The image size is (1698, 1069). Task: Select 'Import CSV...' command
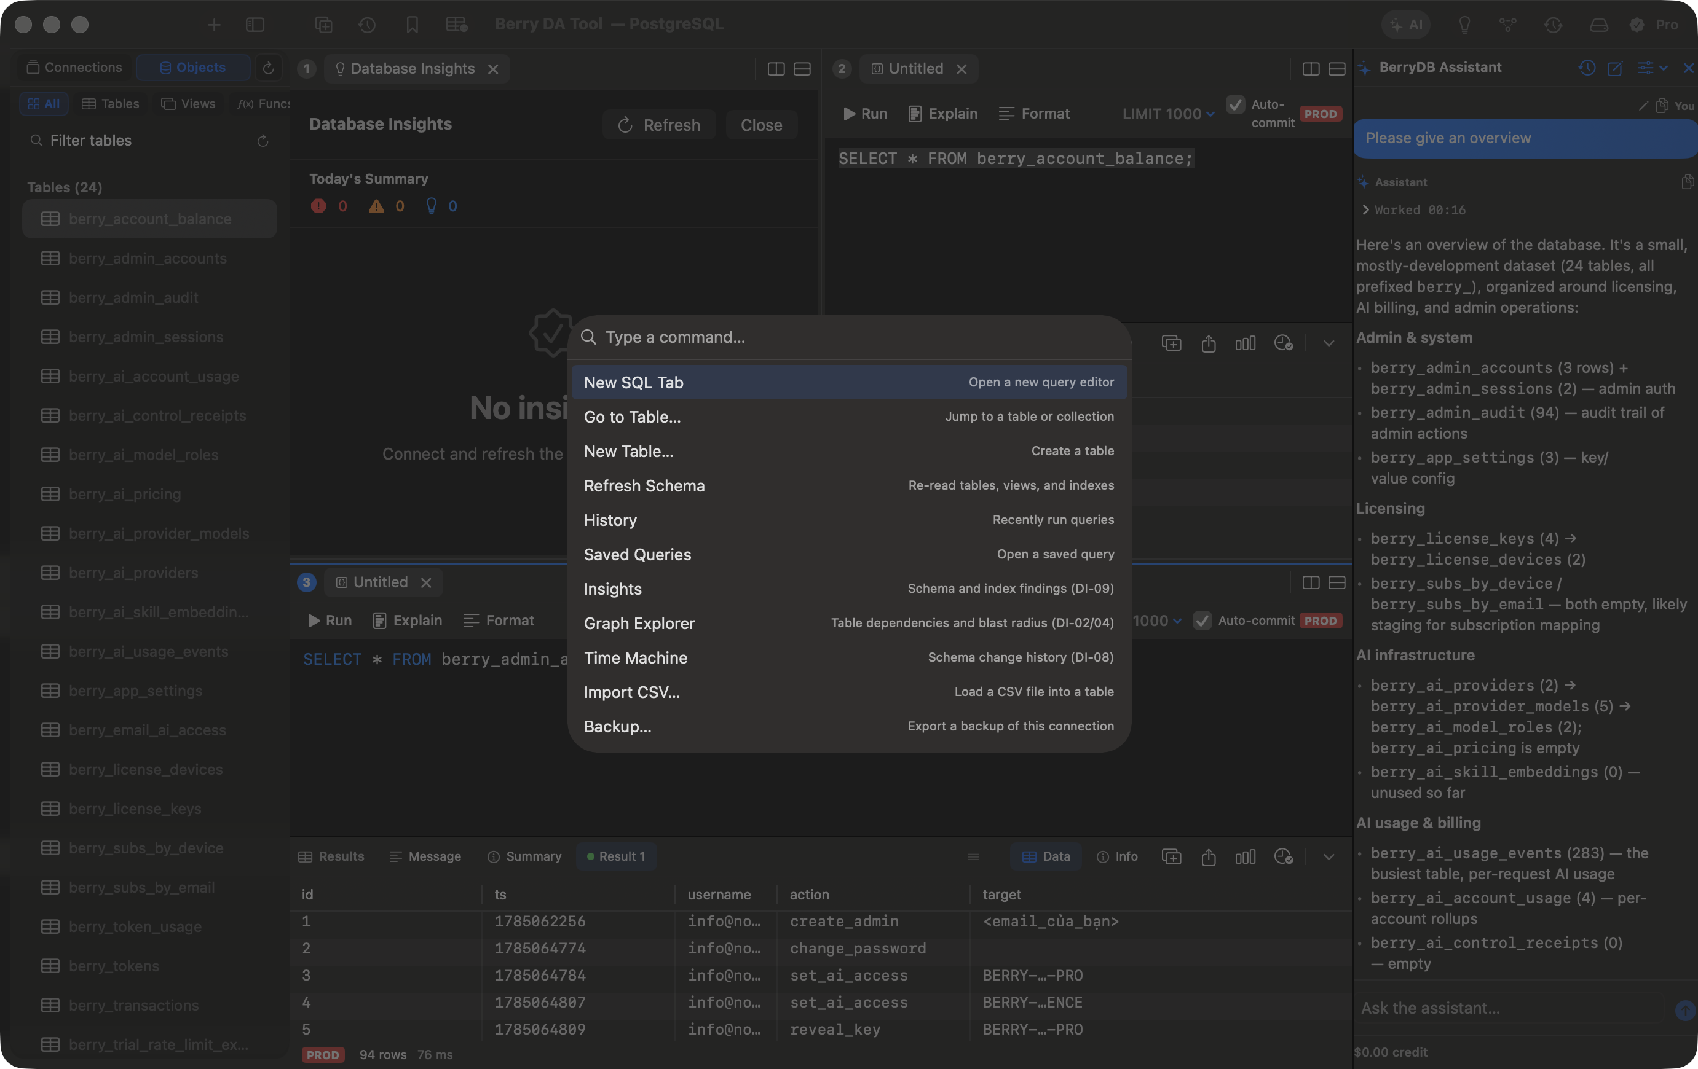pyautogui.click(x=848, y=693)
